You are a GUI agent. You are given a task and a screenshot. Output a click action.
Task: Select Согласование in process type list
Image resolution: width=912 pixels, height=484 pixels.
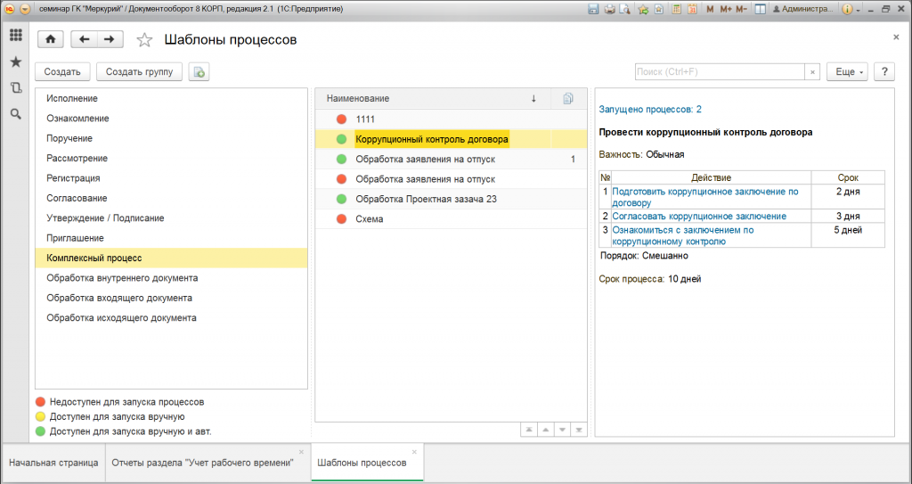[x=171, y=198]
